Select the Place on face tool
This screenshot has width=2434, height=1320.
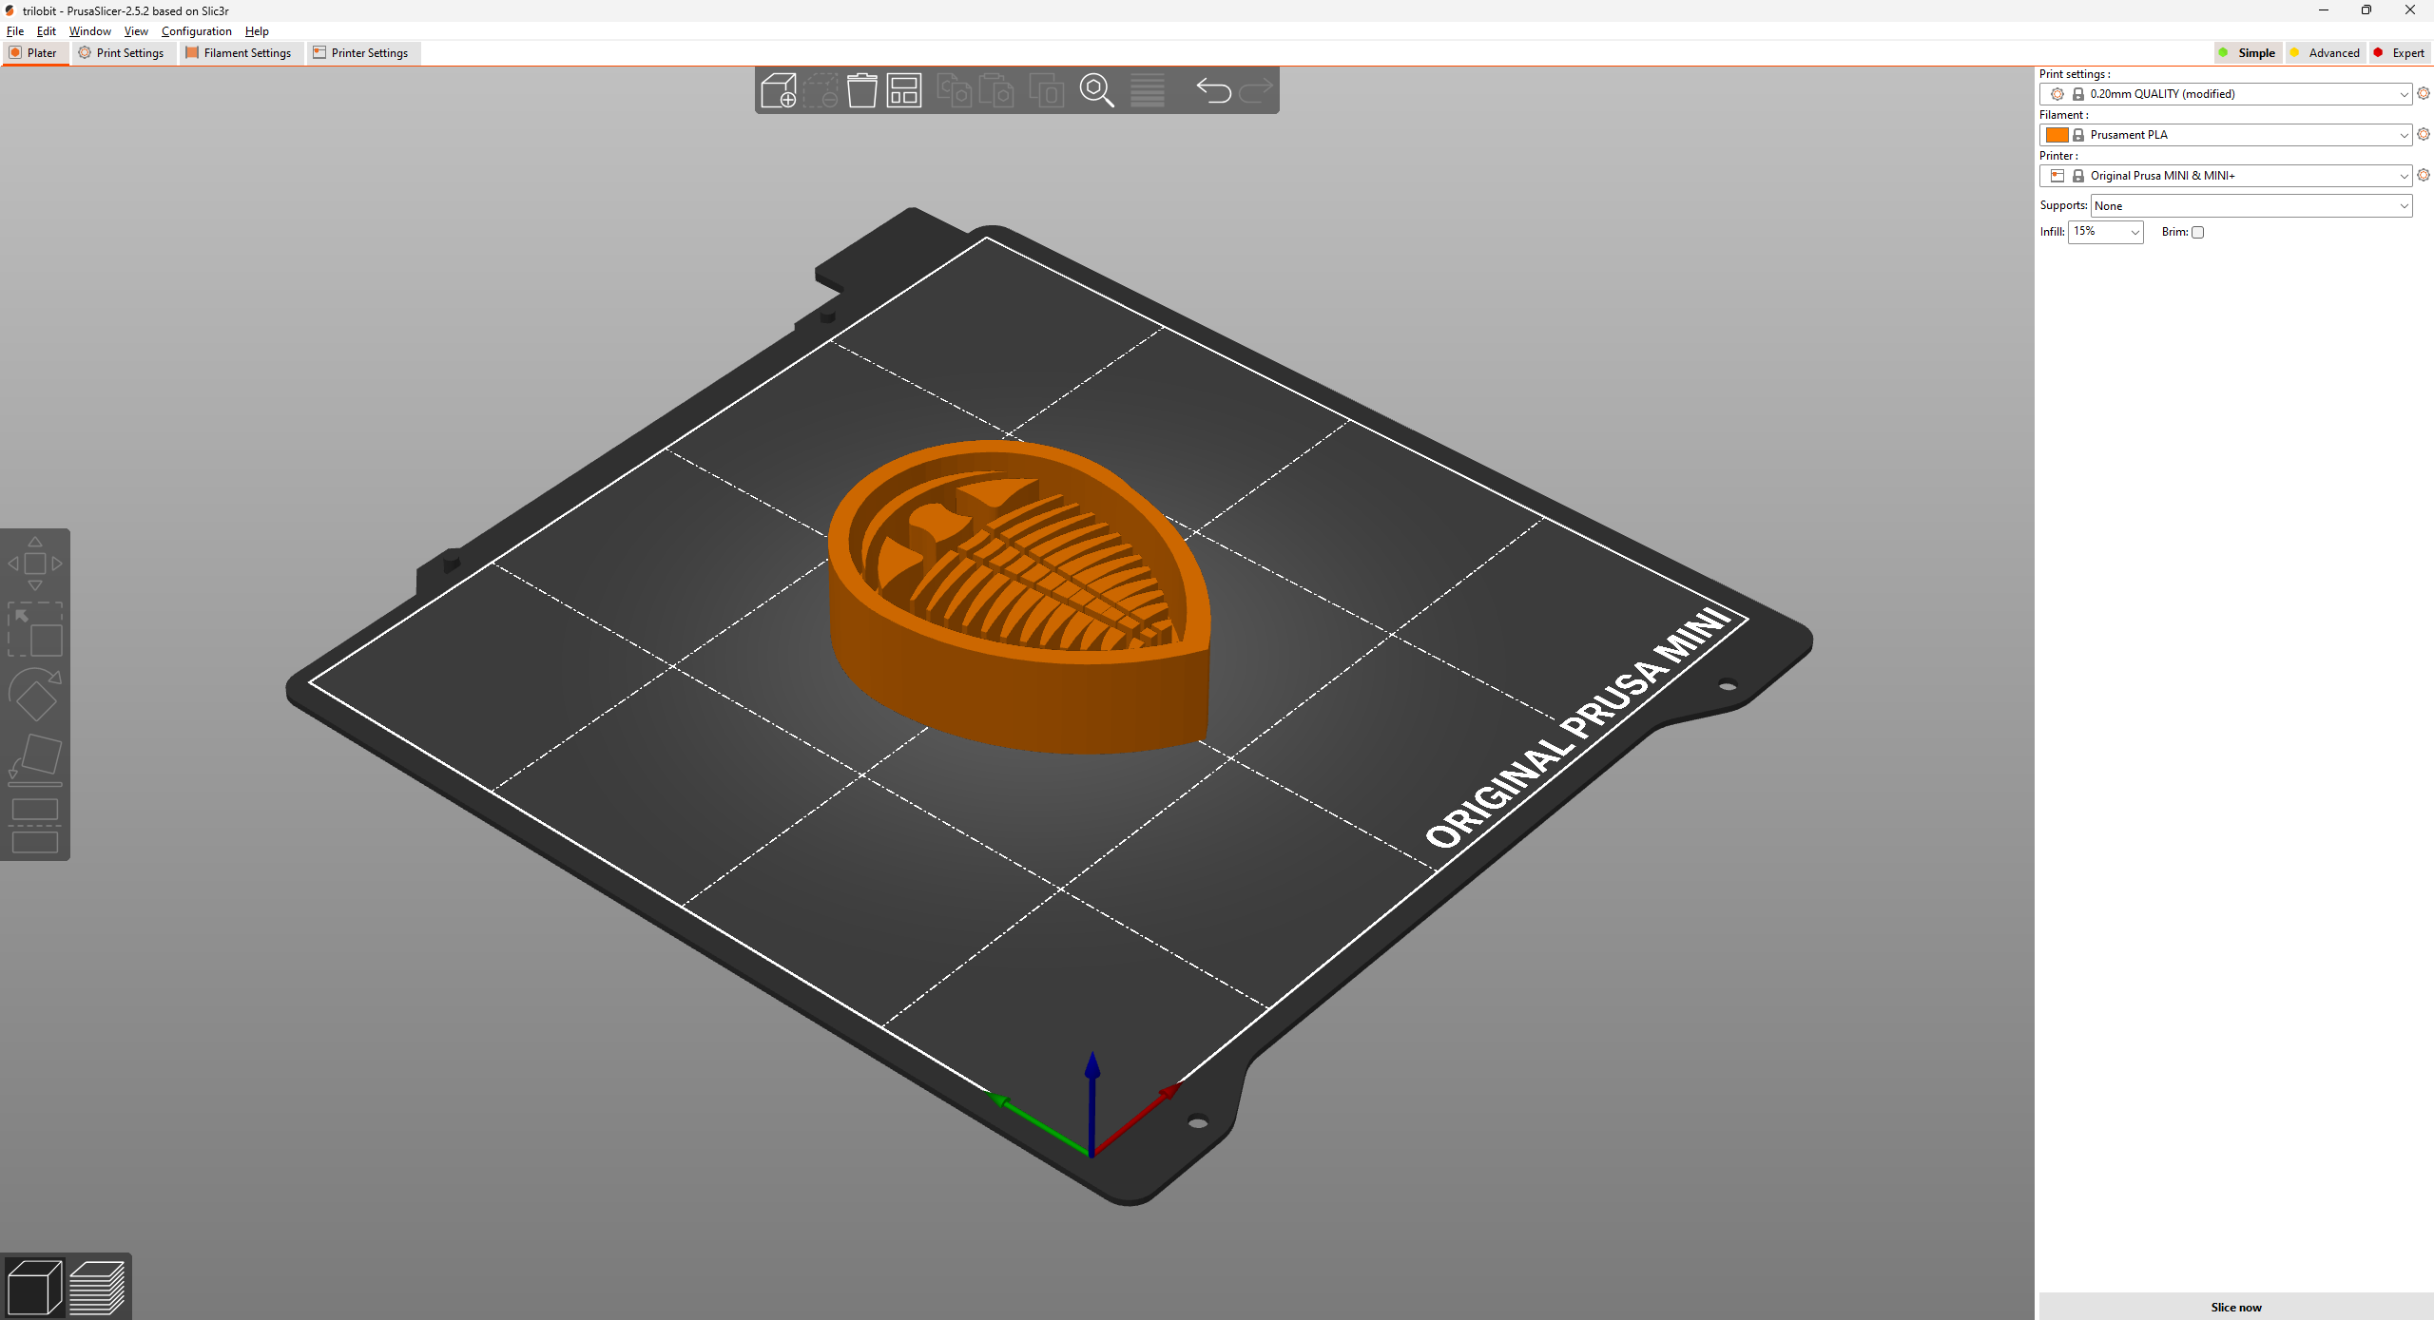click(x=35, y=756)
